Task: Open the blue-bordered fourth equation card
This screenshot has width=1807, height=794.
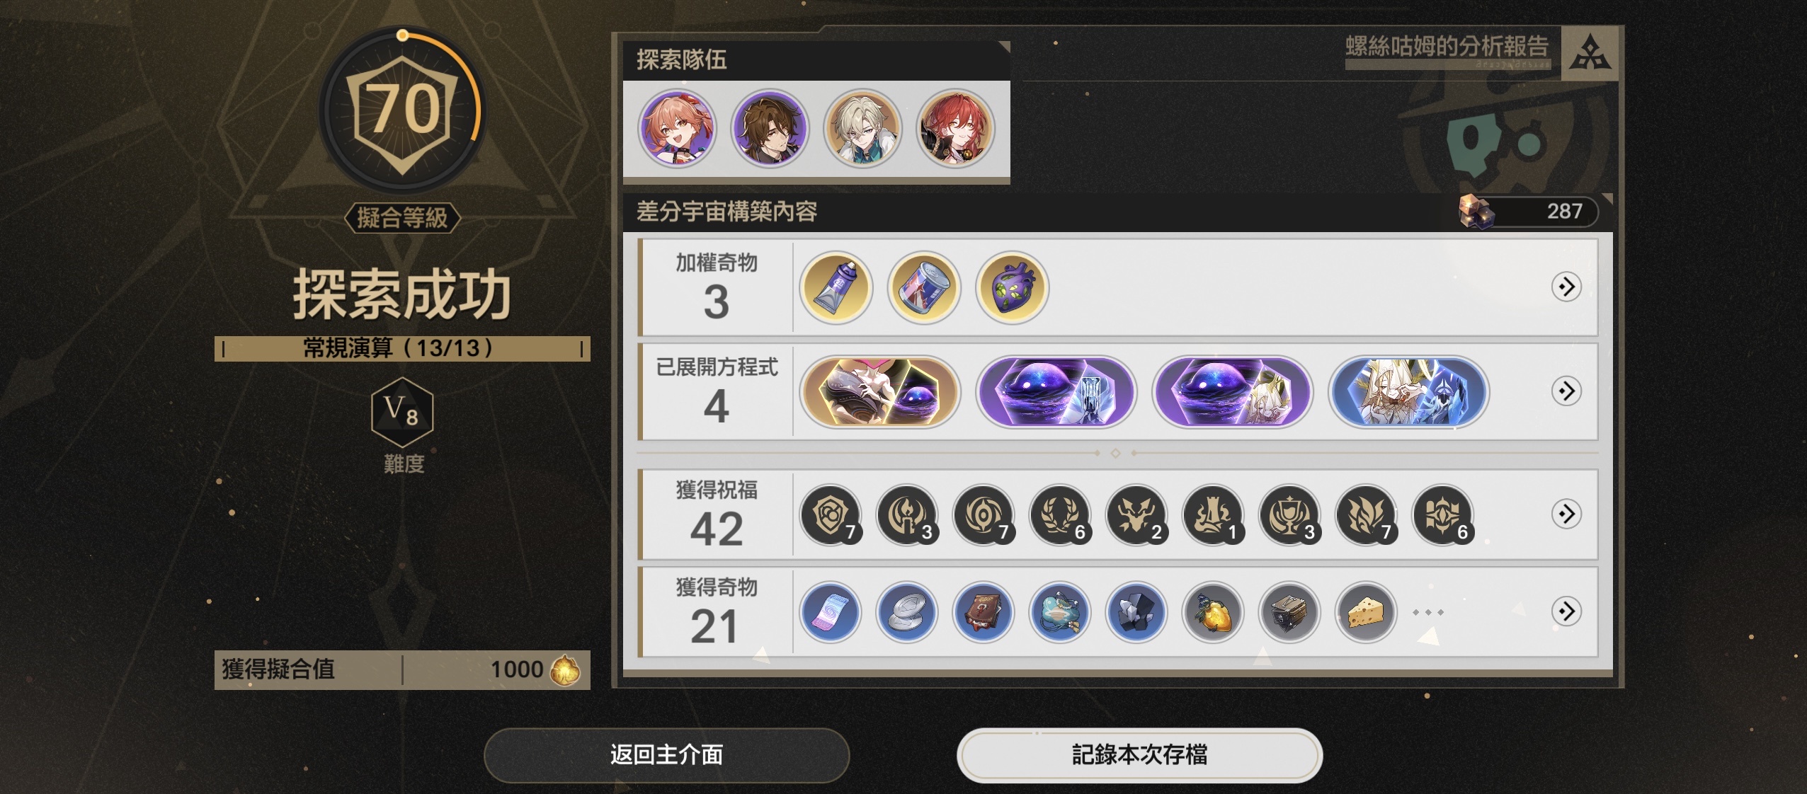Action: click(x=1408, y=391)
